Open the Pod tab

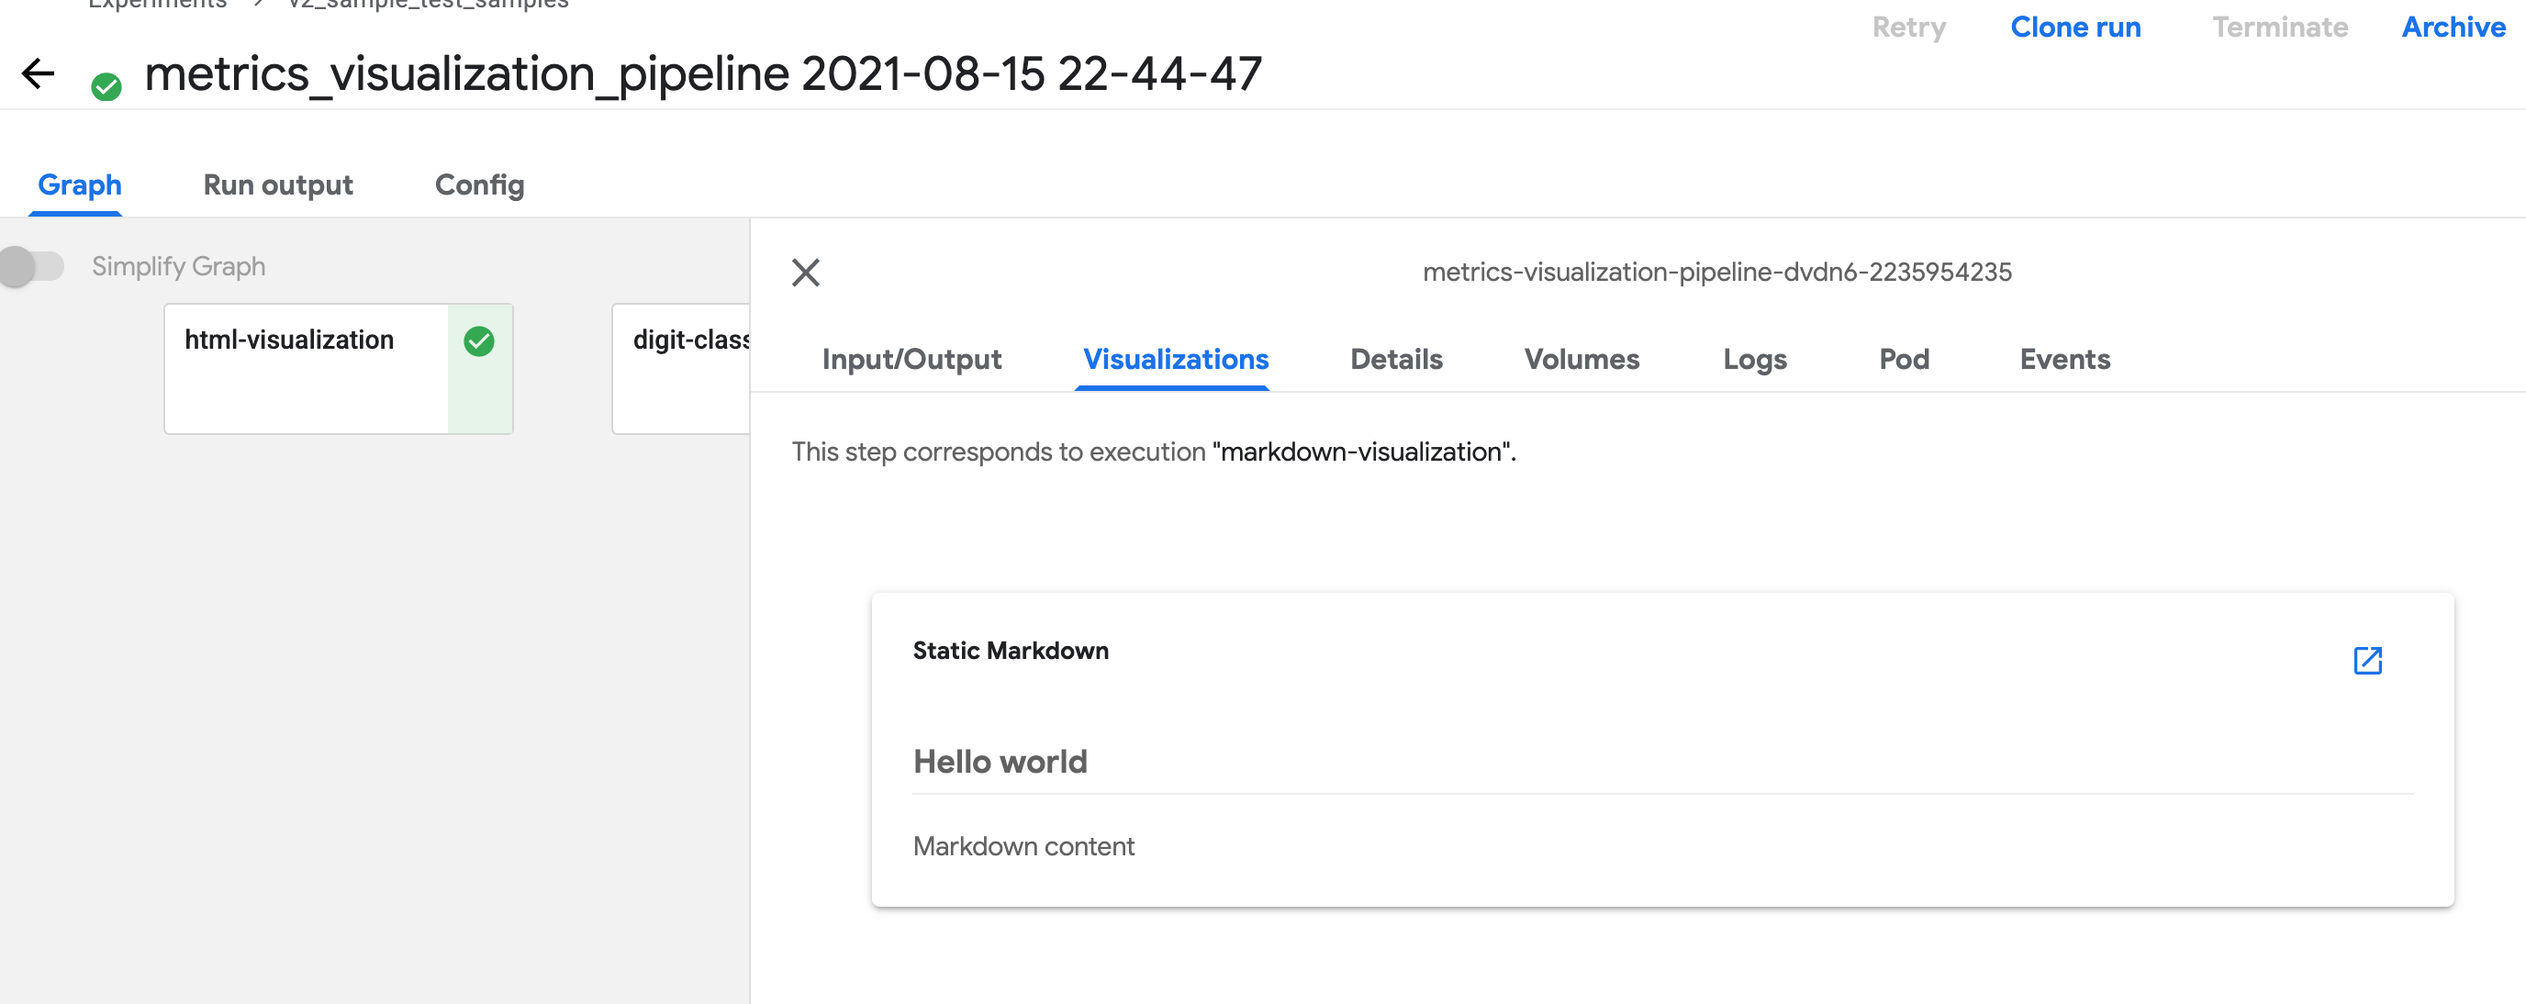coord(1904,360)
